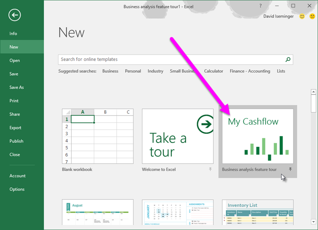The image size is (318, 230).
Task: Click the Help question mark icon
Action: coord(261,6)
